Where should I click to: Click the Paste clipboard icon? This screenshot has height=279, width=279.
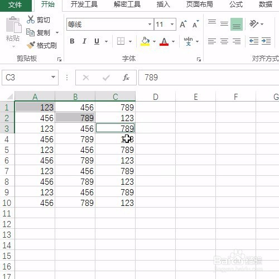click(13, 25)
